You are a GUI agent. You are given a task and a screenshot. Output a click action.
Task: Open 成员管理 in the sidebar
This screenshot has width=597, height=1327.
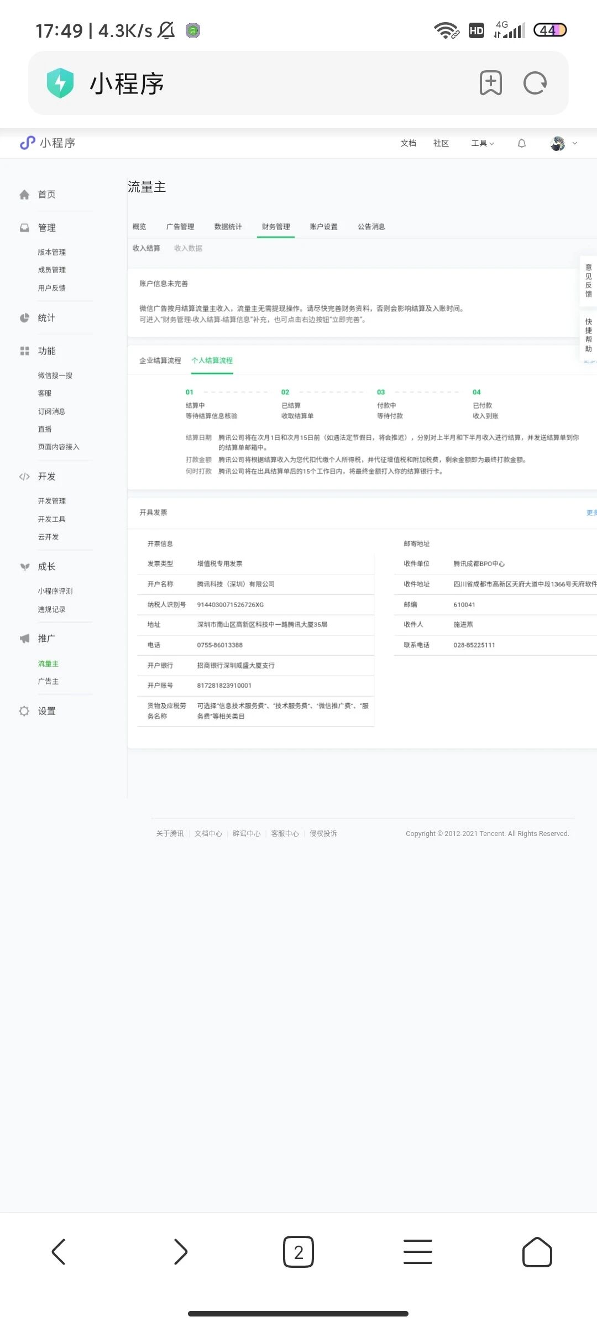[x=51, y=270]
